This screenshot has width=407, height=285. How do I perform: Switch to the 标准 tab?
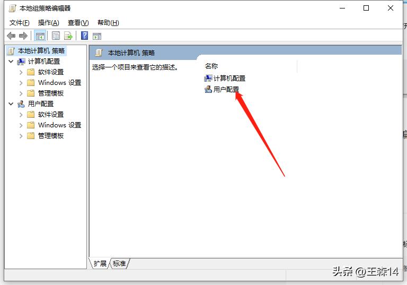pyautogui.click(x=119, y=264)
